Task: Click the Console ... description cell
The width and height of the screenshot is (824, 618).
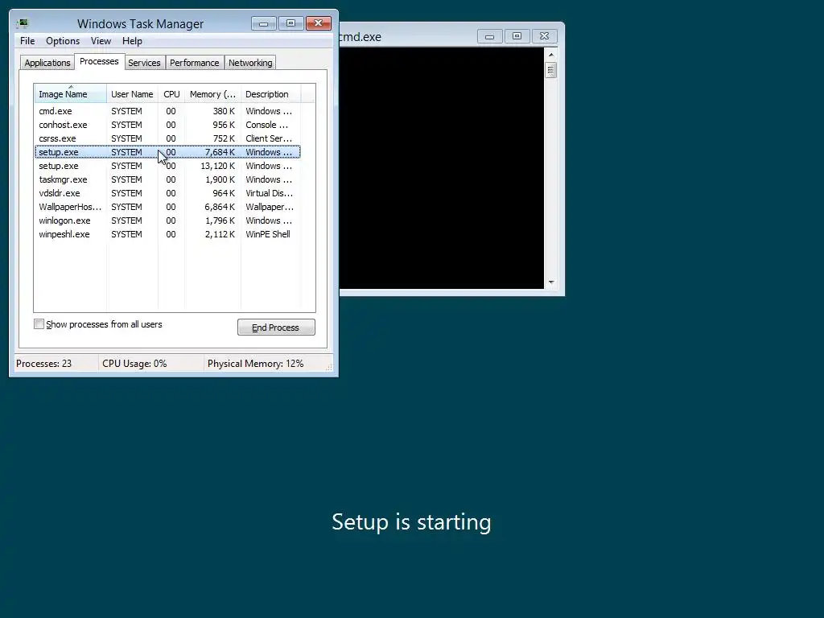Action: pos(266,125)
